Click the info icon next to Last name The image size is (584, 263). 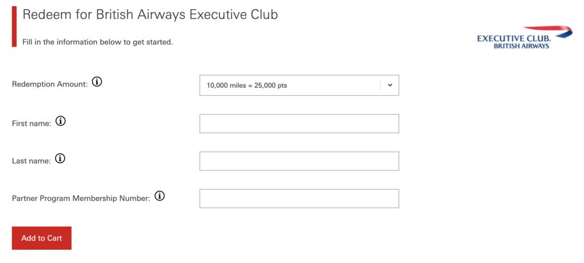[x=60, y=159]
